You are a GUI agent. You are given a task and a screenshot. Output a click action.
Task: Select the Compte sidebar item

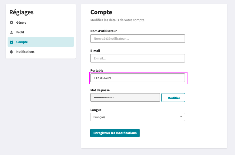[41, 42]
